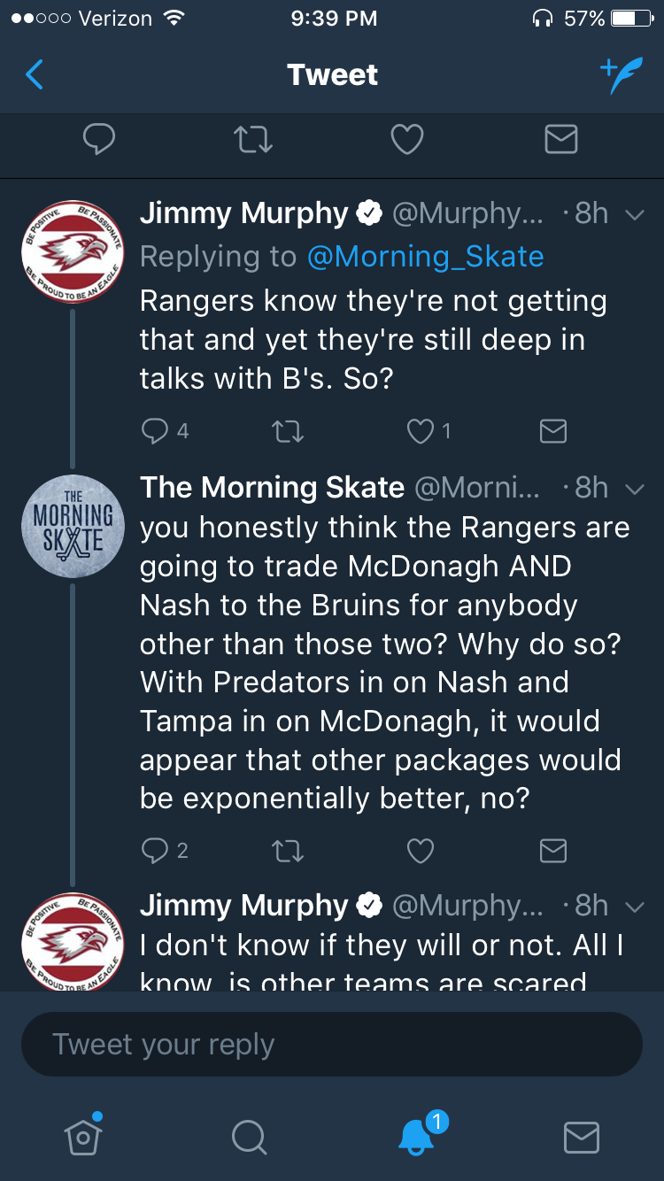
Task: Retweet the top tweet in action bar
Action: click(252, 140)
